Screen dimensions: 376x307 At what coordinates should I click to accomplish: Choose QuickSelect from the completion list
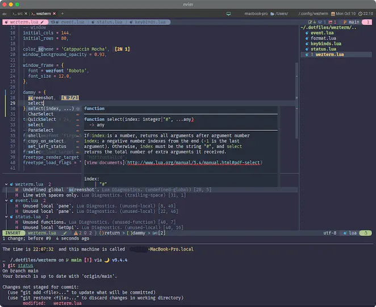[42, 119]
